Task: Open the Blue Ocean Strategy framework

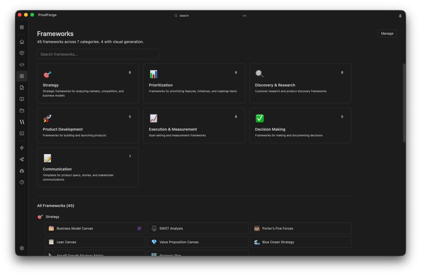Action: 301,242
